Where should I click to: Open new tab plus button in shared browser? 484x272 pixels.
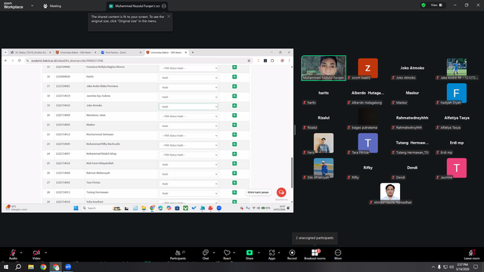click(x=193, y=52)
